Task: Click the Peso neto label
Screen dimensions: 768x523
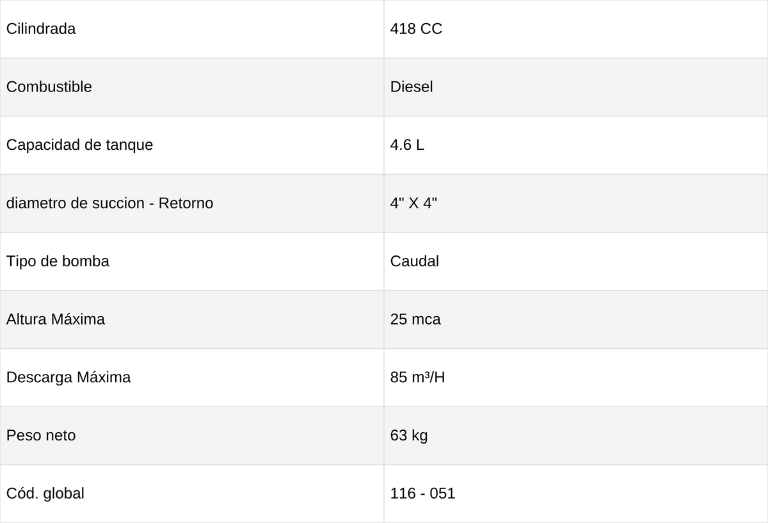Action: pos(41,435)
